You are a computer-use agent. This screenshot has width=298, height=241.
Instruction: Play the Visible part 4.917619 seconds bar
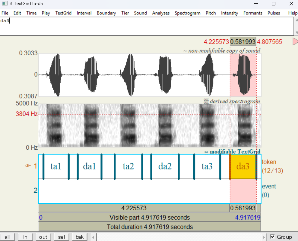[150, 217]
